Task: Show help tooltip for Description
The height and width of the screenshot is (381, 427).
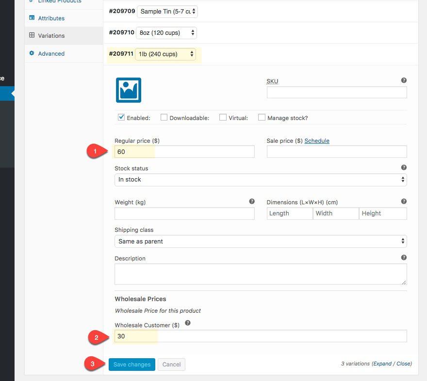Action: click(404, 258)
